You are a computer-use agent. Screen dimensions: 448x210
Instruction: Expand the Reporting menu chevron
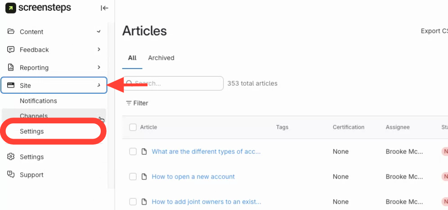point(99,67)
